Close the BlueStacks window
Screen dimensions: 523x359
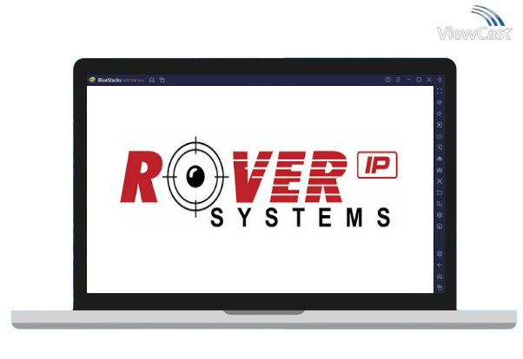click(429, 80)
